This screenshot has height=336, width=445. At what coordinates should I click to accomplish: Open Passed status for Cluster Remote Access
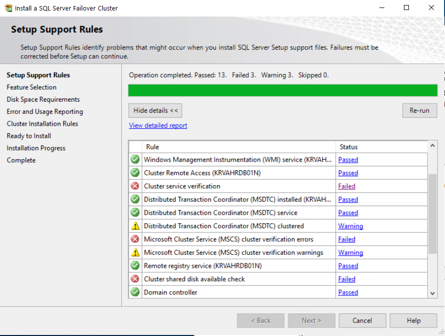pos(348,173)
